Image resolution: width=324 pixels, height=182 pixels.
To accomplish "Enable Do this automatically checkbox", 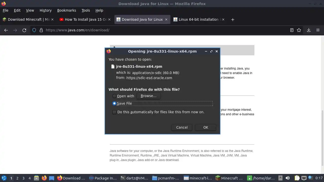I will [114, 112].
